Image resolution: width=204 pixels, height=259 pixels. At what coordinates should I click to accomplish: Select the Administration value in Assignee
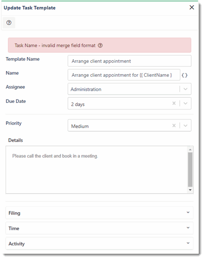click(x=86, y=89)
